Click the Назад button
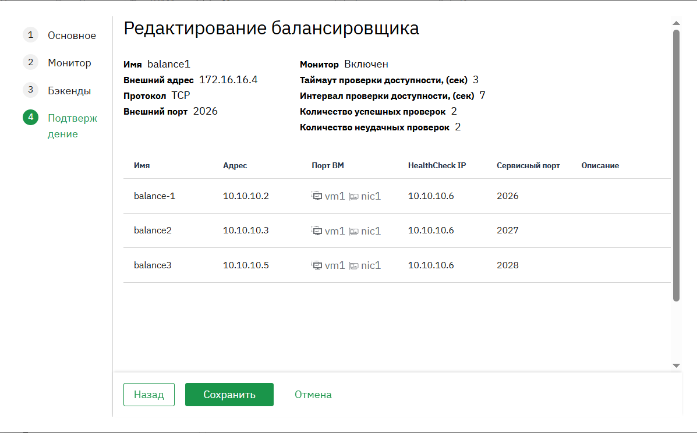This screenshot has width=697, height=433. point(149,395)
